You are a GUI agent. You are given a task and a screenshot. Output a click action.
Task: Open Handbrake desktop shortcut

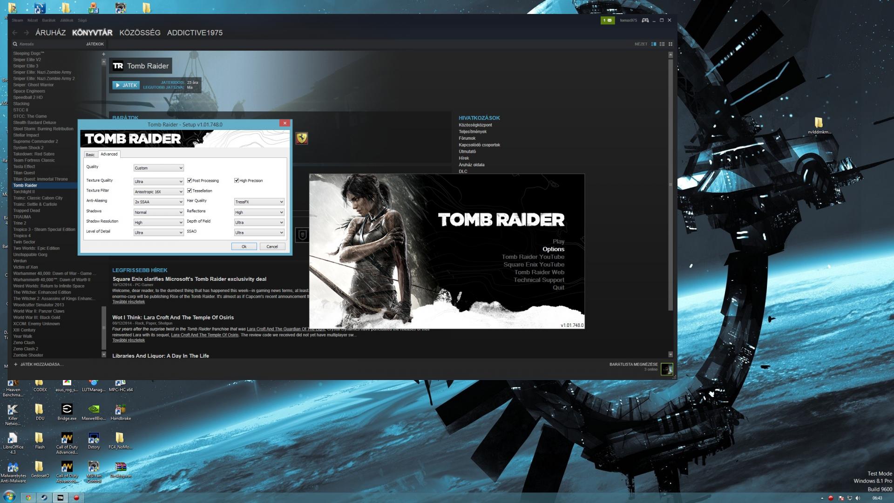[121, 412]
